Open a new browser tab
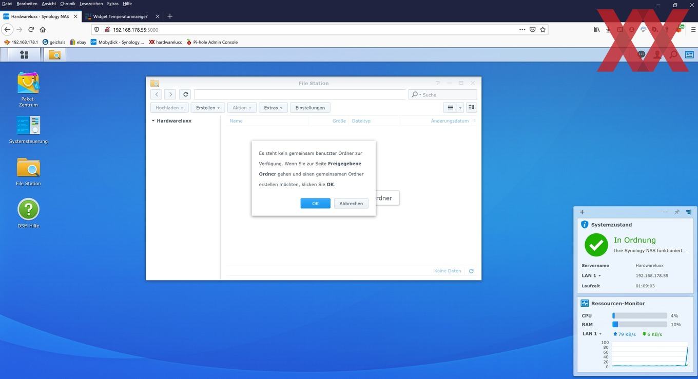 (x=170, y=16)
